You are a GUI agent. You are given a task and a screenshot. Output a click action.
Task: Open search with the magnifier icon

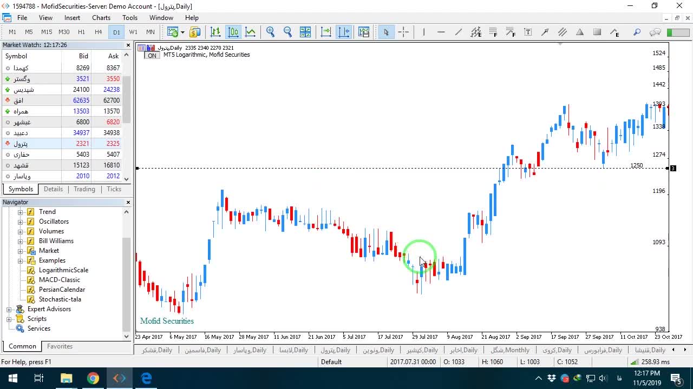pos(637,32)
